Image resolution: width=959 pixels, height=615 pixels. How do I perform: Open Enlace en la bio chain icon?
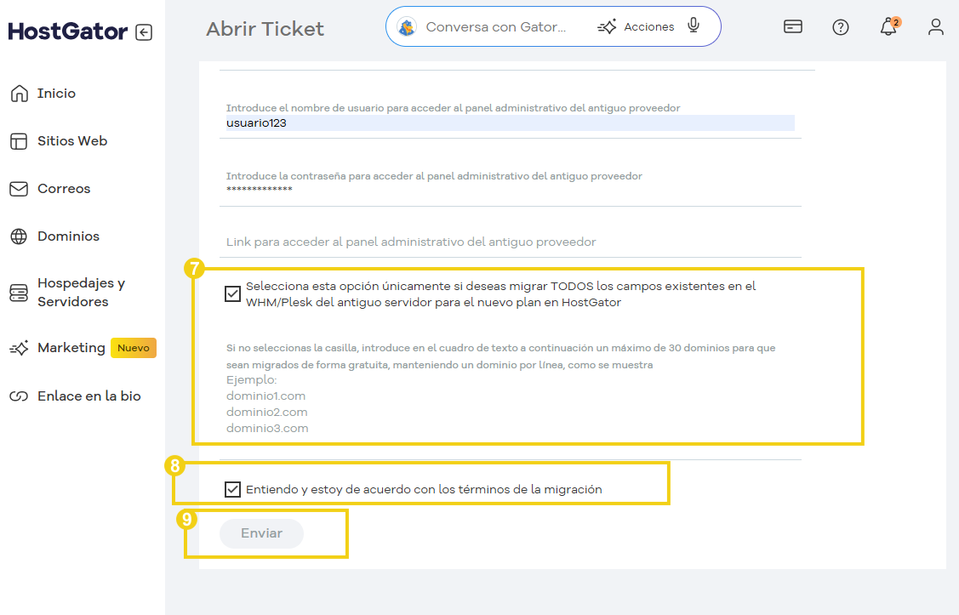coord(17,396)
